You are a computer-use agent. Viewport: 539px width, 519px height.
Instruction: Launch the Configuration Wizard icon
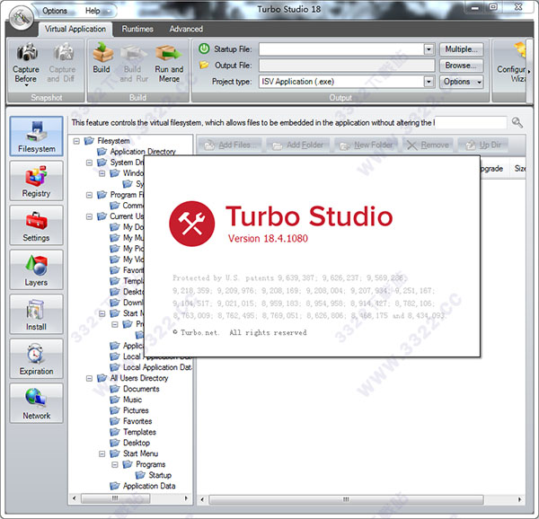point(519,49)
